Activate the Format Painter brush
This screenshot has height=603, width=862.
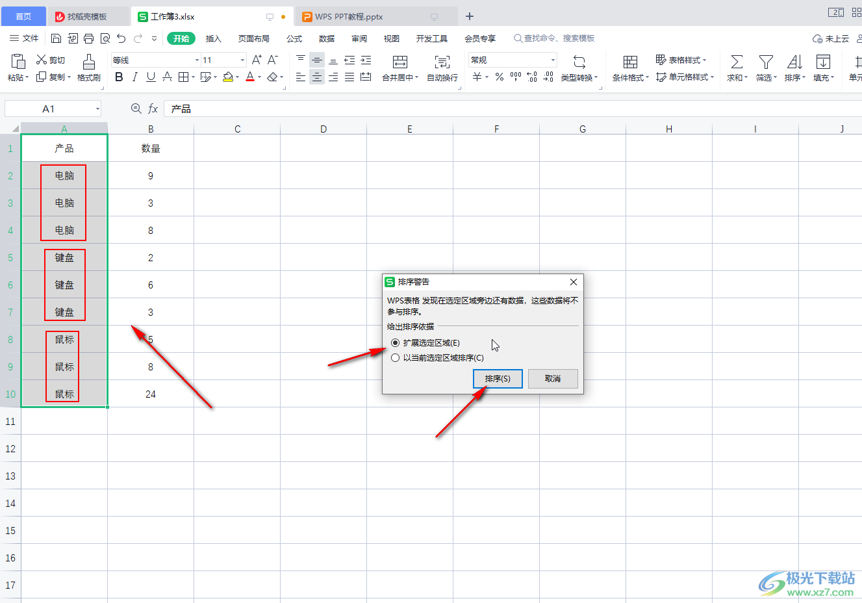[x=89, y=62]
